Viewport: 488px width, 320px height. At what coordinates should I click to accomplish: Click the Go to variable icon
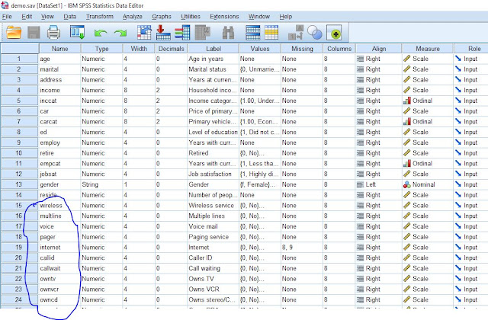point(163,32)
